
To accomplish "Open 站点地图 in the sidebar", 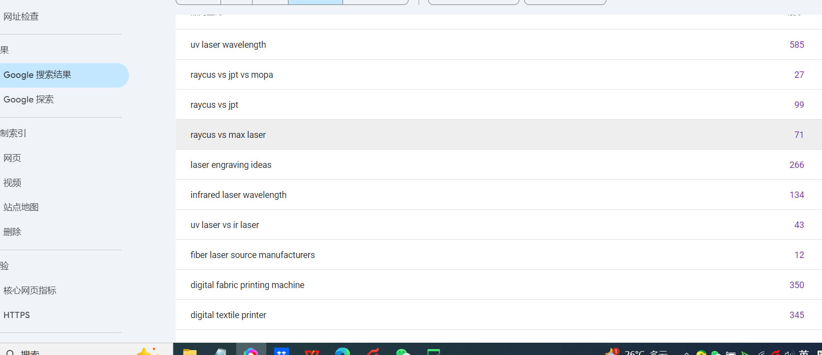I will (21, 207).
